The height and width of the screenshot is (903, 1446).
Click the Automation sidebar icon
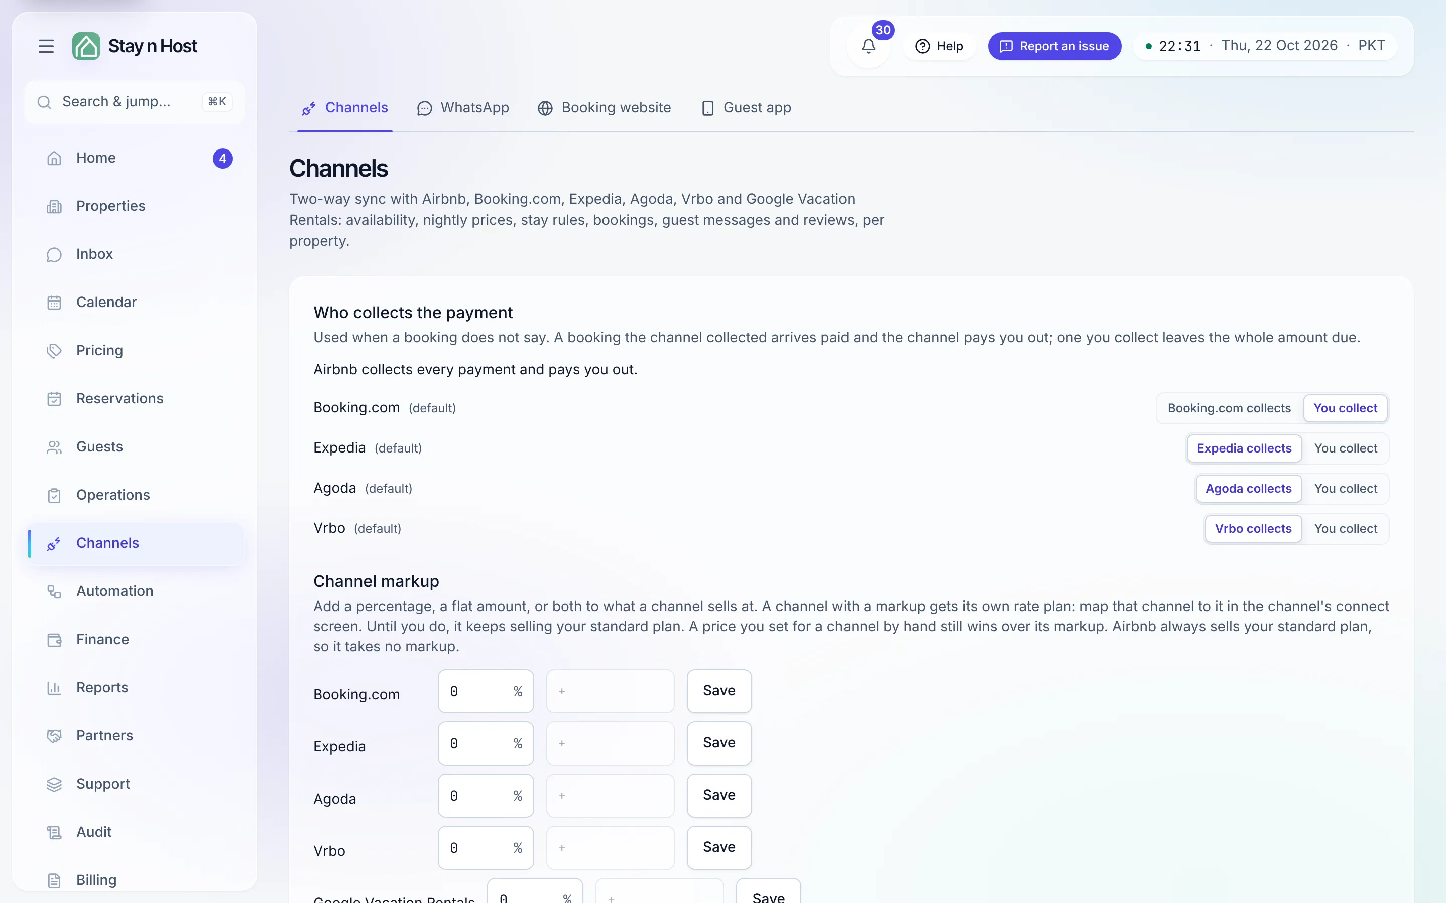click(x=54, y=591)
